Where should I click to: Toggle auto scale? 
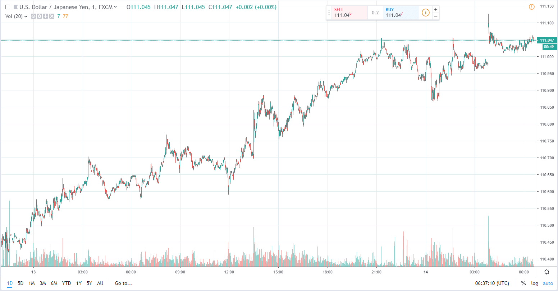[x=548, y=283]
